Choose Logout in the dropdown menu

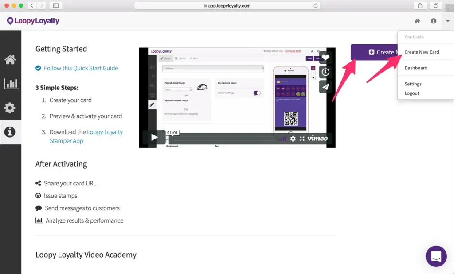[412, 93]
